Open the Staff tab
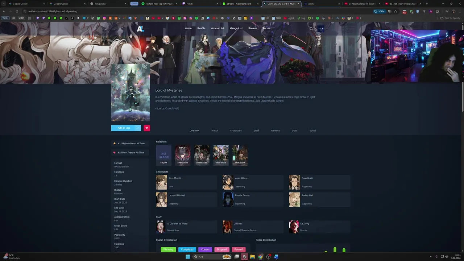 256,130
